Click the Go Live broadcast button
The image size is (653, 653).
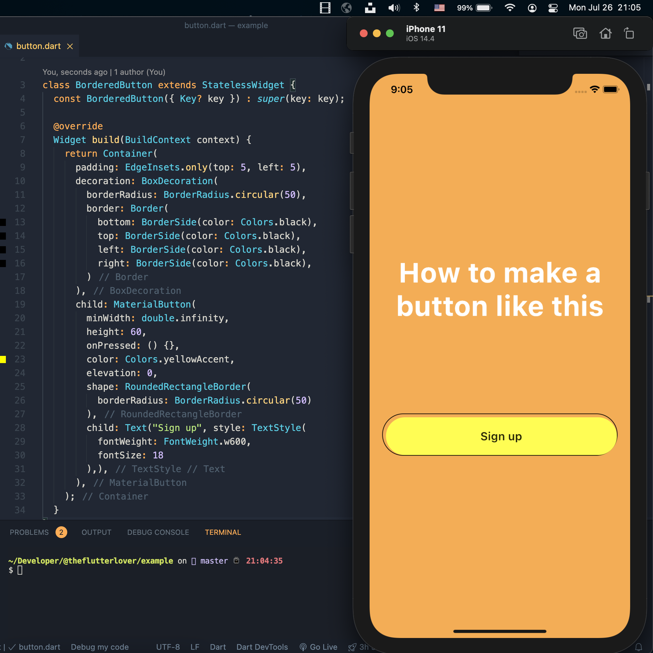tap(319, 647)
